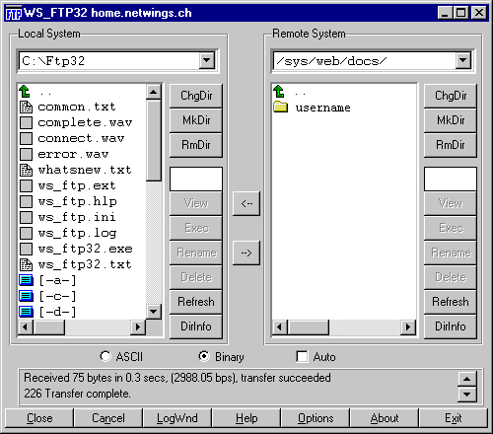Click the green up-arrow in remote list
Screen dimensions: 493x434
click(279, 92)
